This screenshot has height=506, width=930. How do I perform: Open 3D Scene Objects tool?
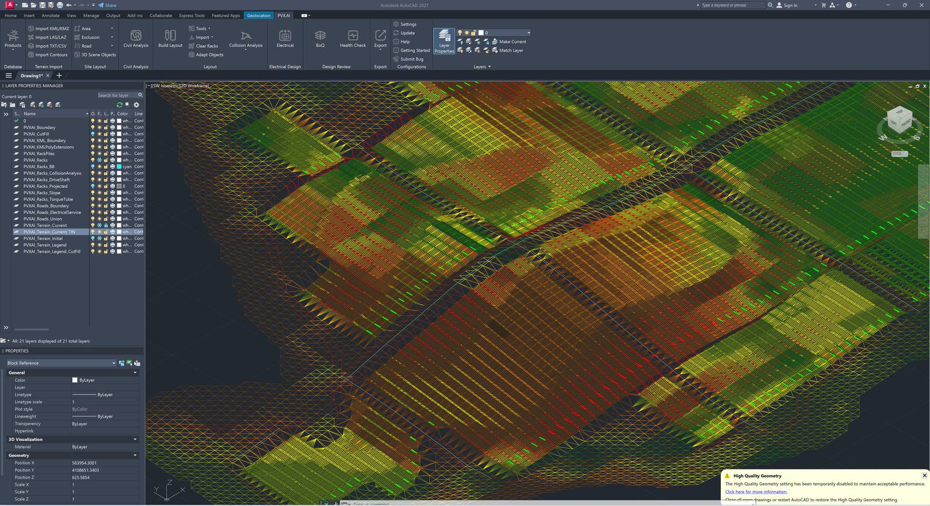point(95,55)
